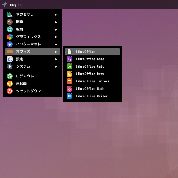Click the インターネット globe icon
The width and height of the screenshot is (178, 178).
tap(10, 44)
